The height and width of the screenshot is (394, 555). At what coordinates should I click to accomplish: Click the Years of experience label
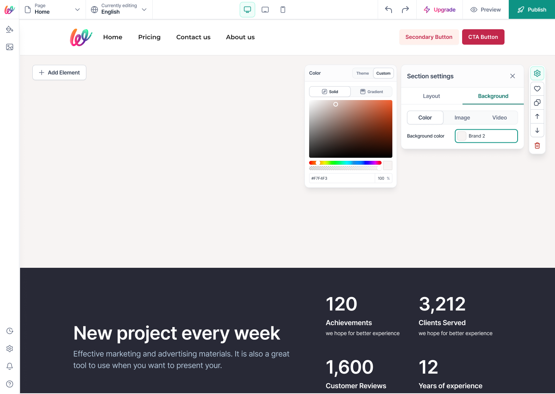[451, 386]
